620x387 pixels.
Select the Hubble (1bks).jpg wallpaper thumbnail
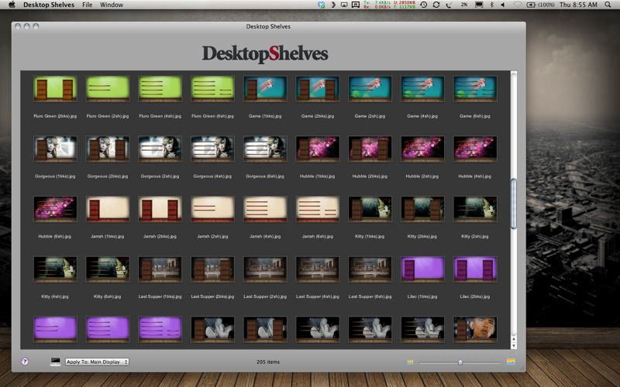[318, 149]
